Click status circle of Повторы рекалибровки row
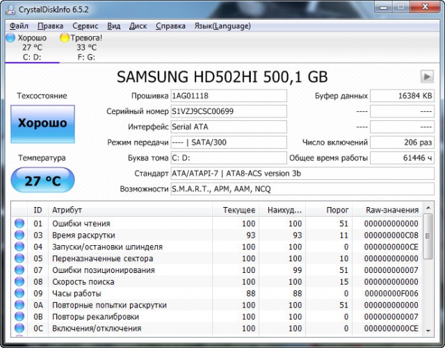This screenshot has height=348, width=445. click(x=19, y=316)
